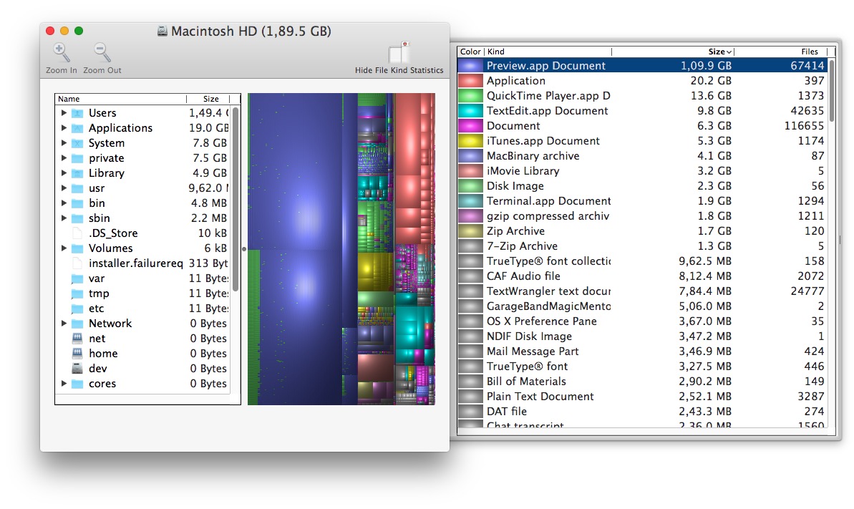Click the dev drive icon
854x509 pixels.
click(x=77, y=369)
